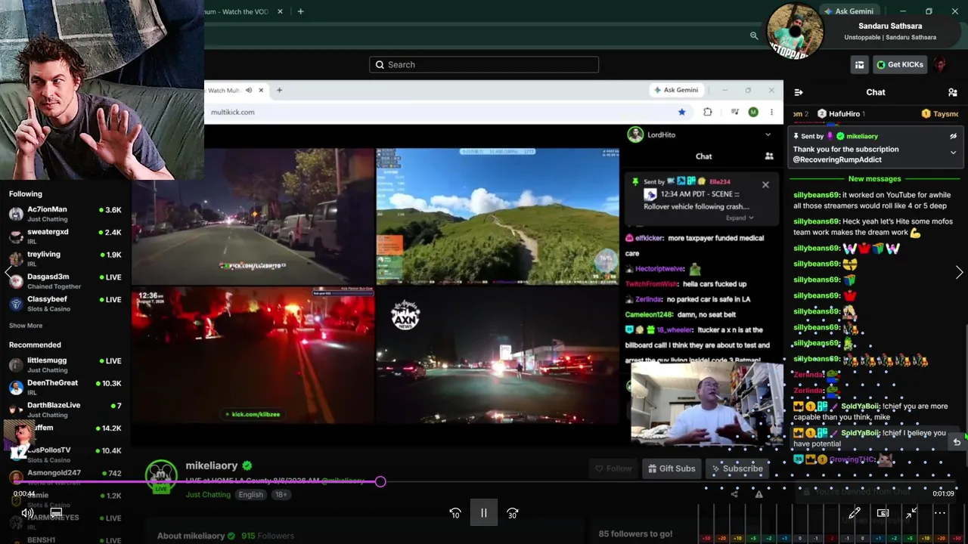Image resolution: width=968 pixels, height=544 pixels.
Task: Open mikeliaory's live avatar
Action: (x=161, y=476)
